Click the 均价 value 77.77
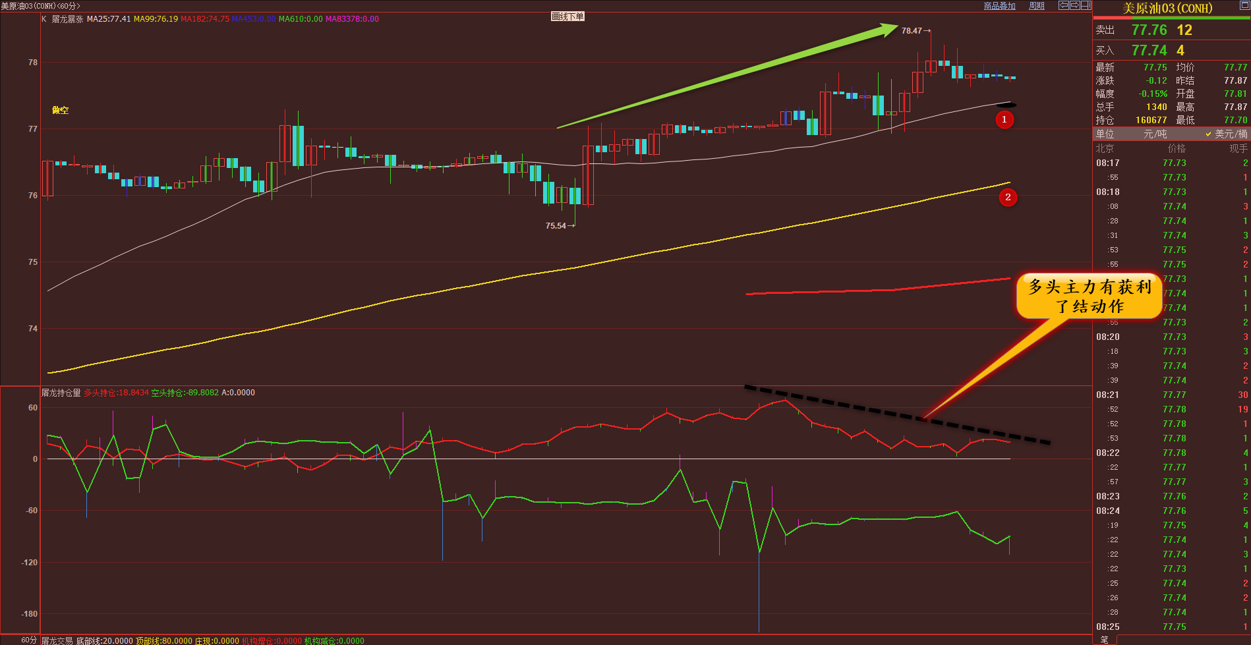This screenshot has width=1251, height=645. (x=1235, y=67)
